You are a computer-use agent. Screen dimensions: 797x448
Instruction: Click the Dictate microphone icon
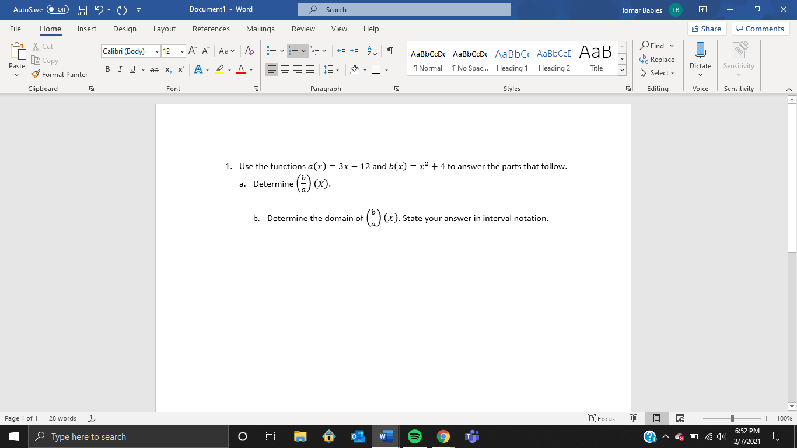point(700,51)
